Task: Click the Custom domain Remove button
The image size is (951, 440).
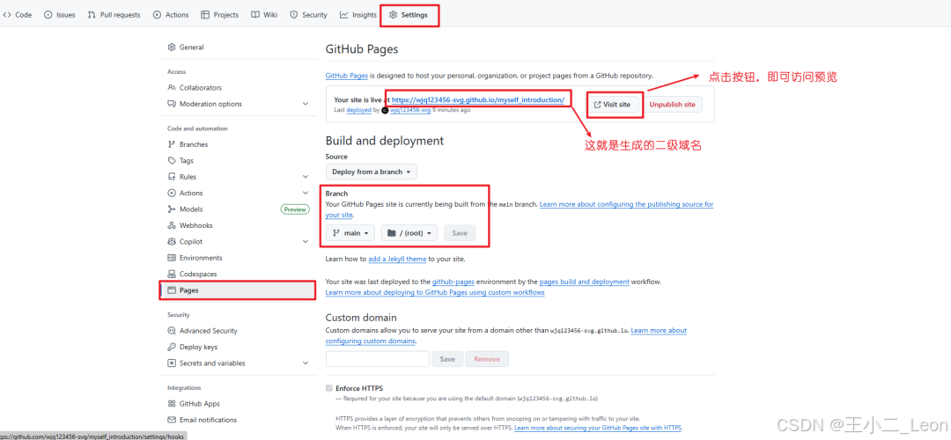Action: 487,359
